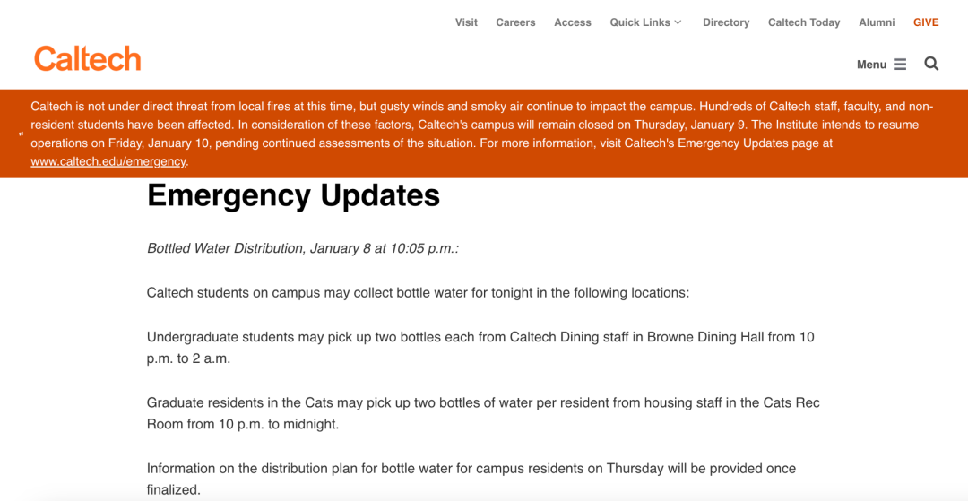The width and height of the screenshot is (968, 501).
Task: Click the orange Caltech logo
Action: point(88,58)
